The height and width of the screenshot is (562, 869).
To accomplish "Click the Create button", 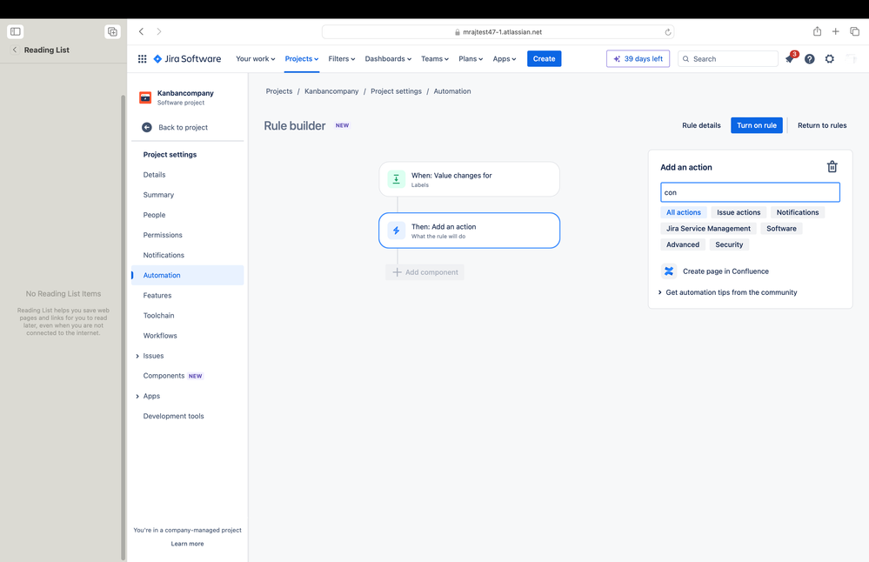I will (x=545, y=59).
